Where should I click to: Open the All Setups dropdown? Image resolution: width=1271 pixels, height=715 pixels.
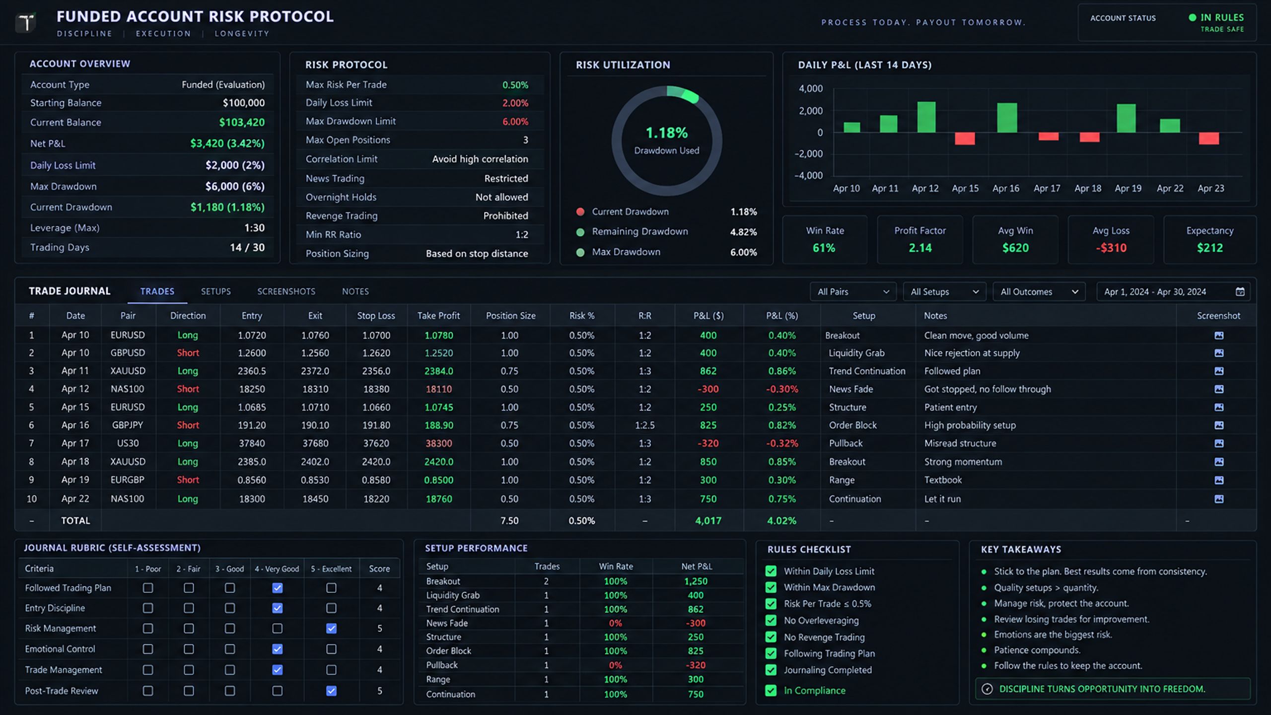944,292
